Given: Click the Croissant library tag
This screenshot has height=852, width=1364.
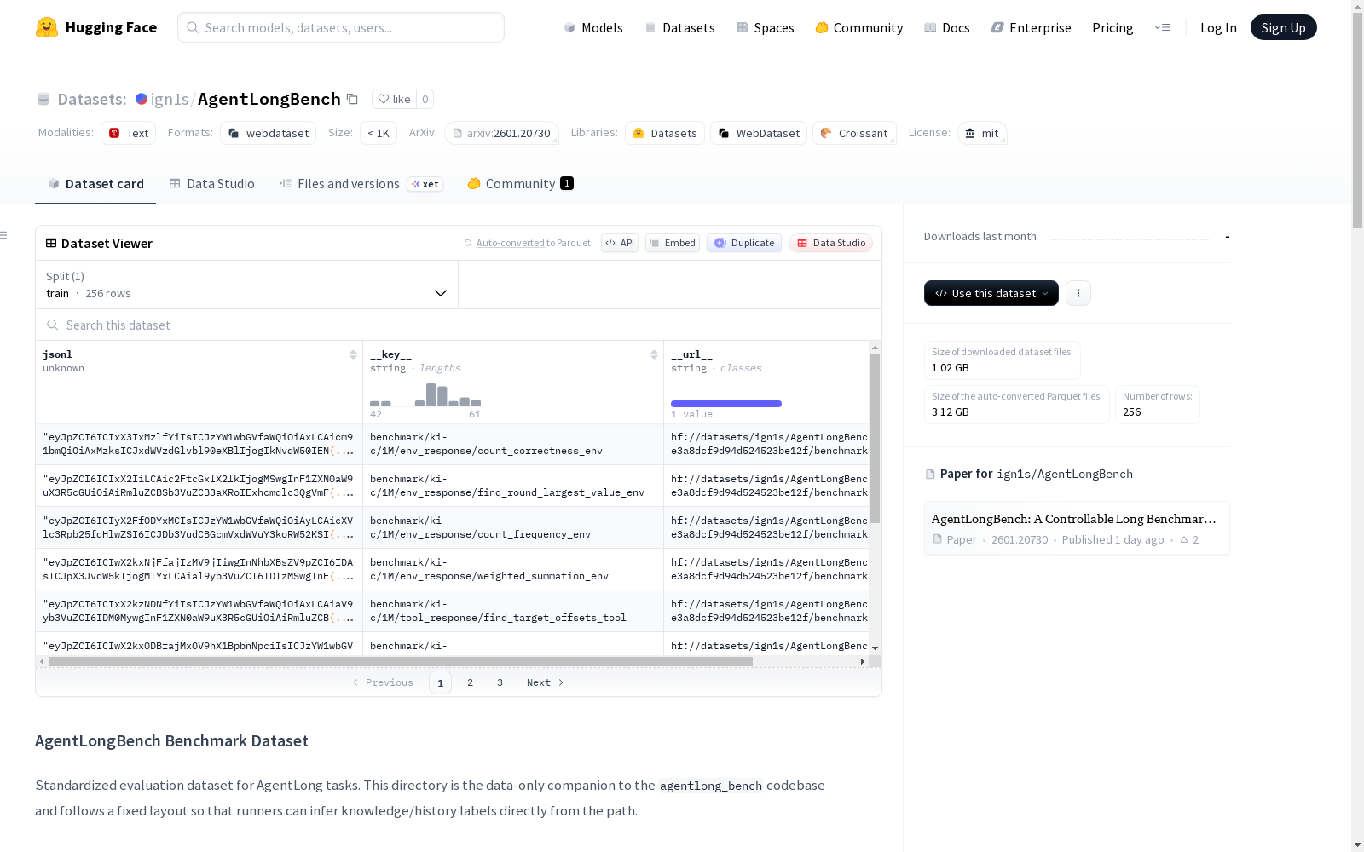Looking at the screenshot, I should [854, 133].
